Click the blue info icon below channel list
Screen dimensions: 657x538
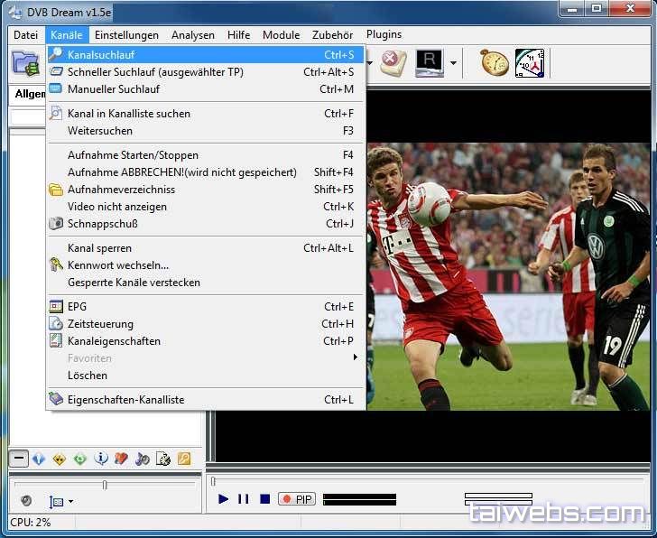click(101, 459)
